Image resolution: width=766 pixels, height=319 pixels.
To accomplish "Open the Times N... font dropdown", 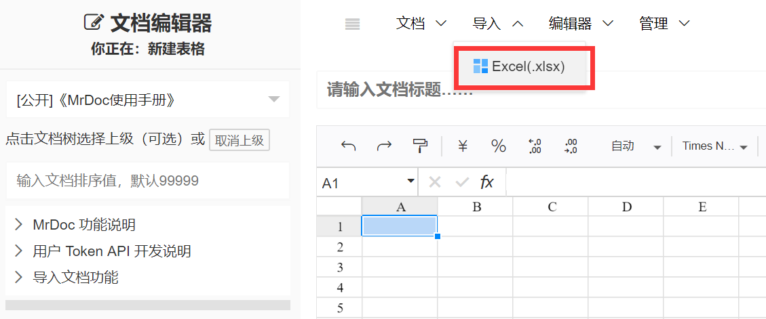I will tap(716, 146).
